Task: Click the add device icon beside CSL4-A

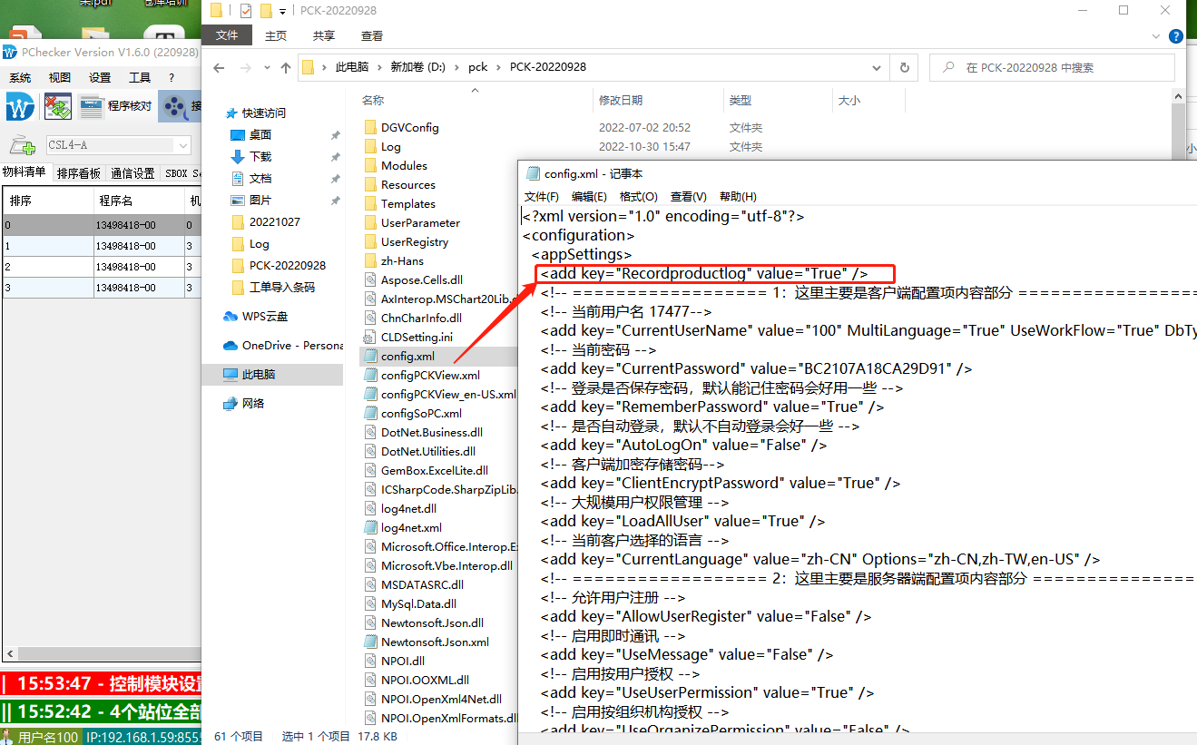Action: click(x=22, y=145)
